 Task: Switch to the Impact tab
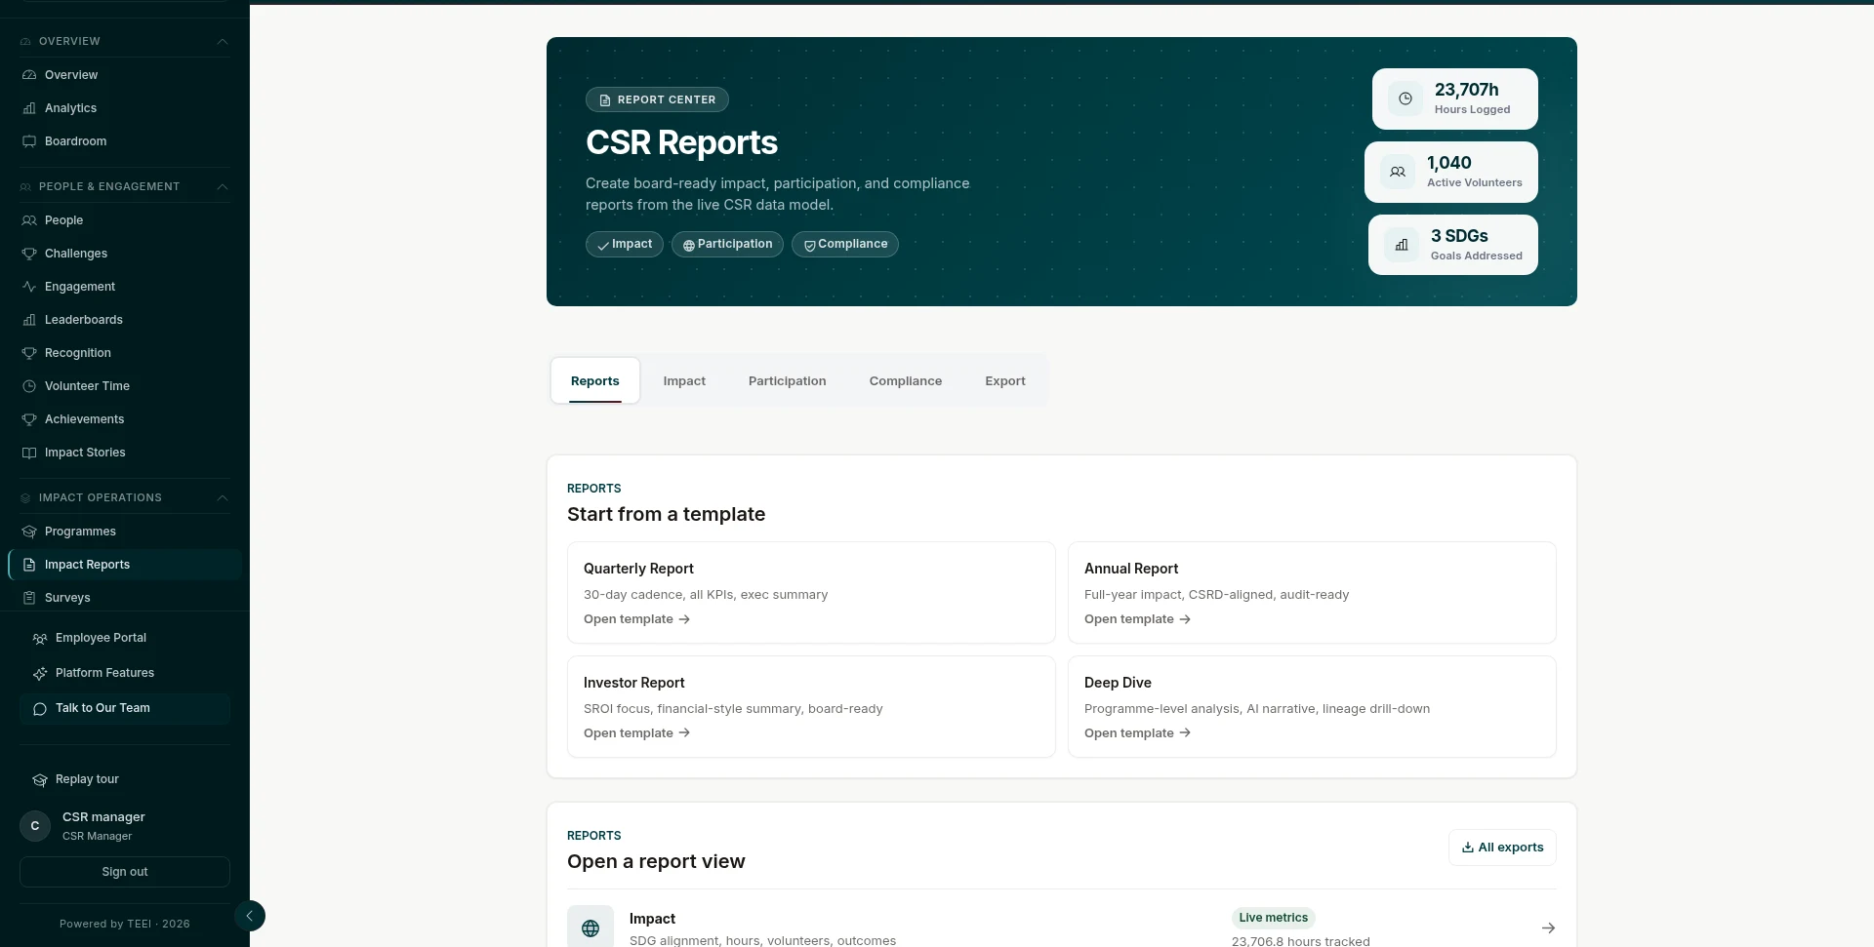click(x=684, y=380)
